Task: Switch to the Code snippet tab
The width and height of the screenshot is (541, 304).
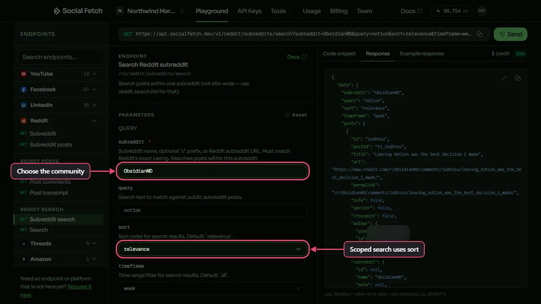Action: click(x=339, y=54)
